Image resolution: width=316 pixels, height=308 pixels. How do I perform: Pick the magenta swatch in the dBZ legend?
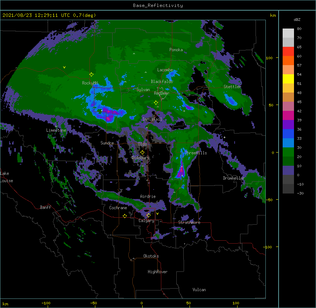288,115
